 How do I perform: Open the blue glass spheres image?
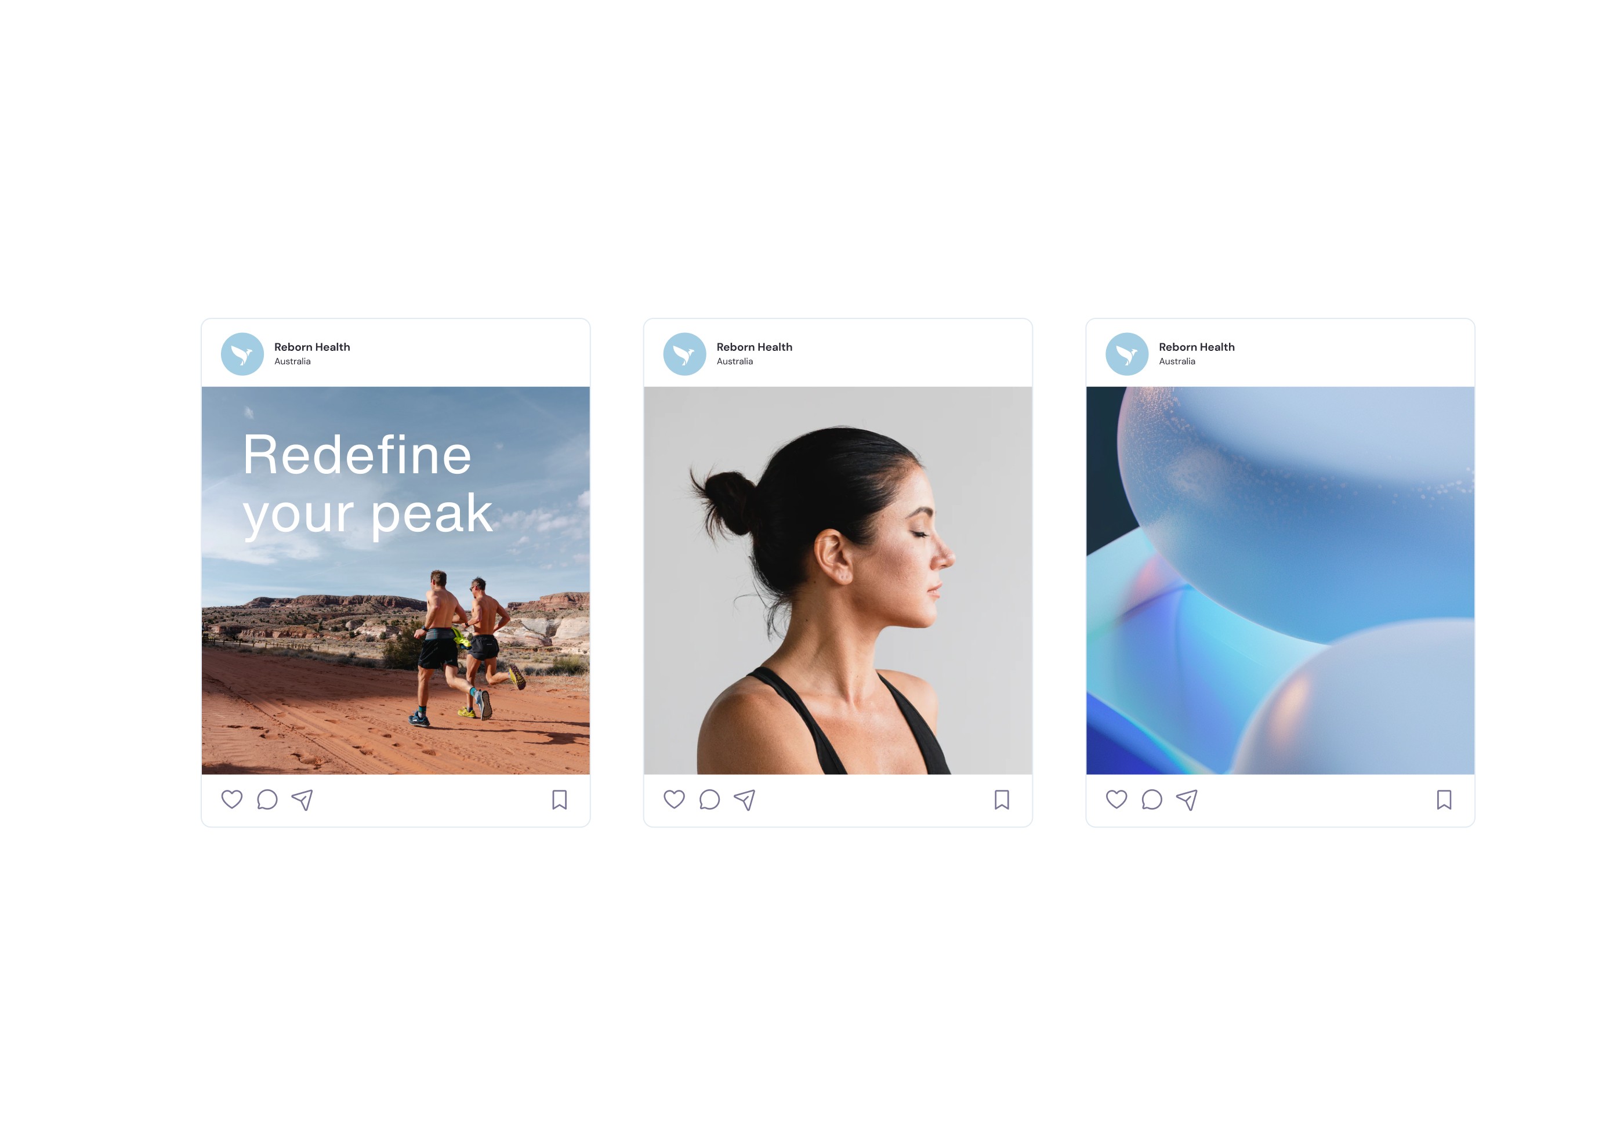[x=1280, y=580]
